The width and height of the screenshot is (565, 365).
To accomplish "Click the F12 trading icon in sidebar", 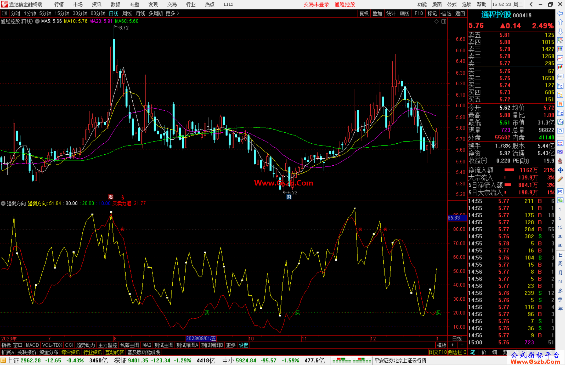I will click(x=560, y=113).
